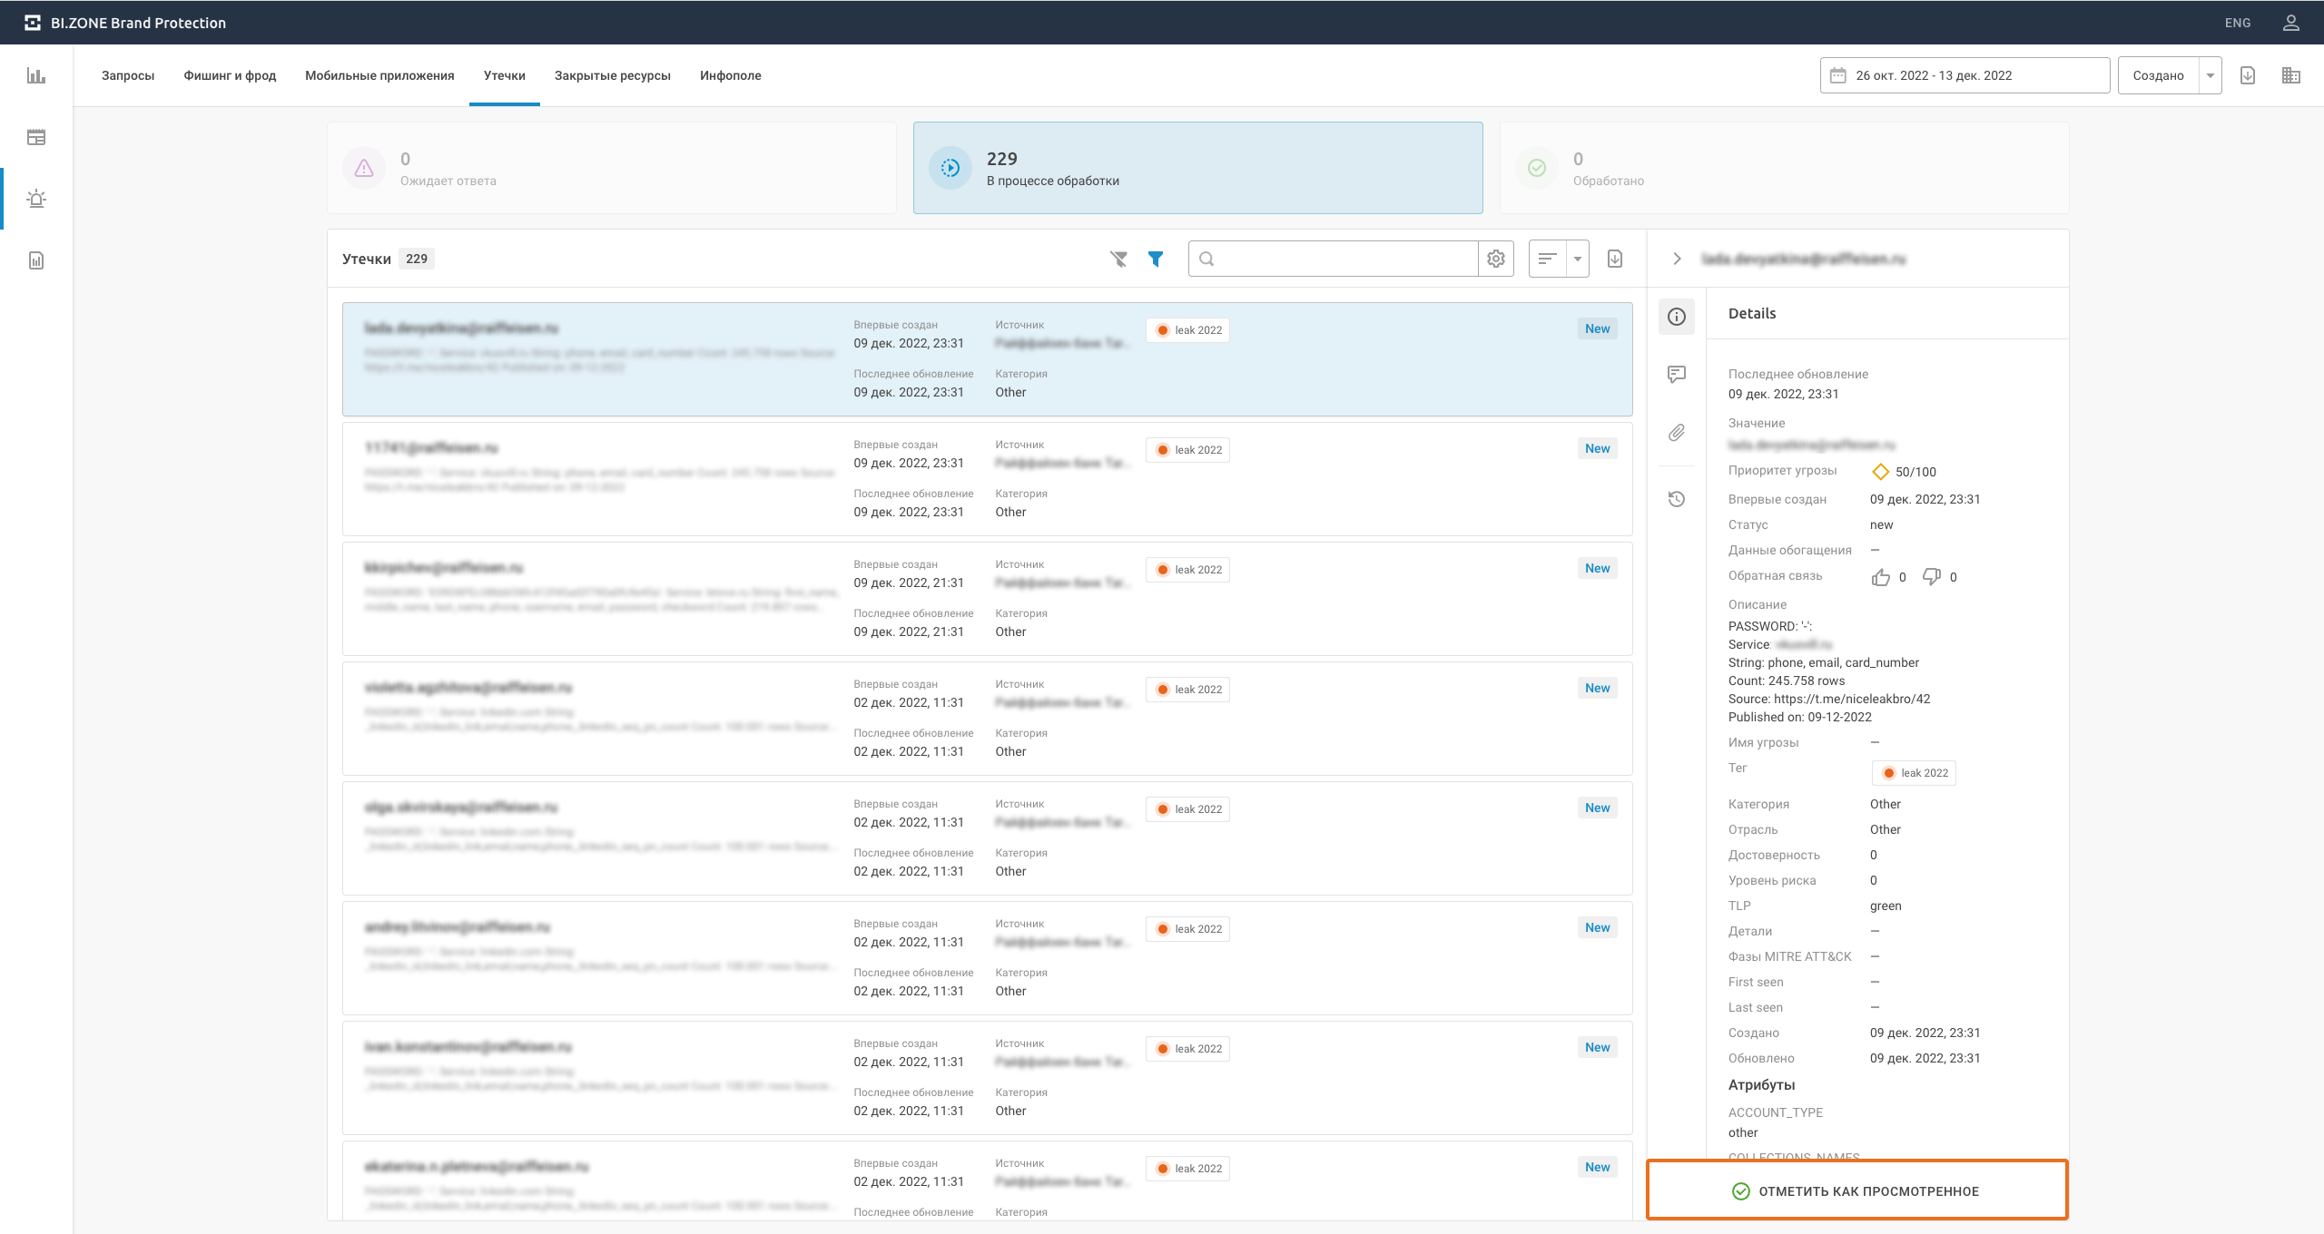
Task: Open search settings gear icon
Action: coord(1496,259)
